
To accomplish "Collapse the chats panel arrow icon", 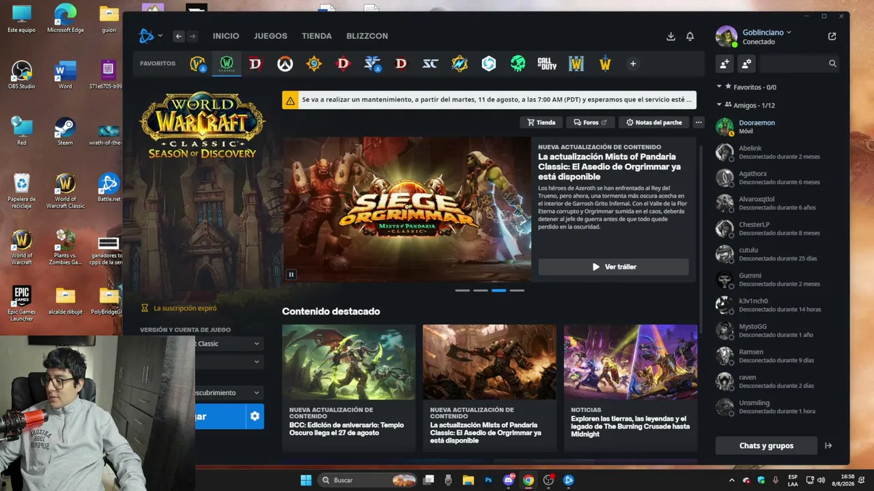I will pos(828,446).
